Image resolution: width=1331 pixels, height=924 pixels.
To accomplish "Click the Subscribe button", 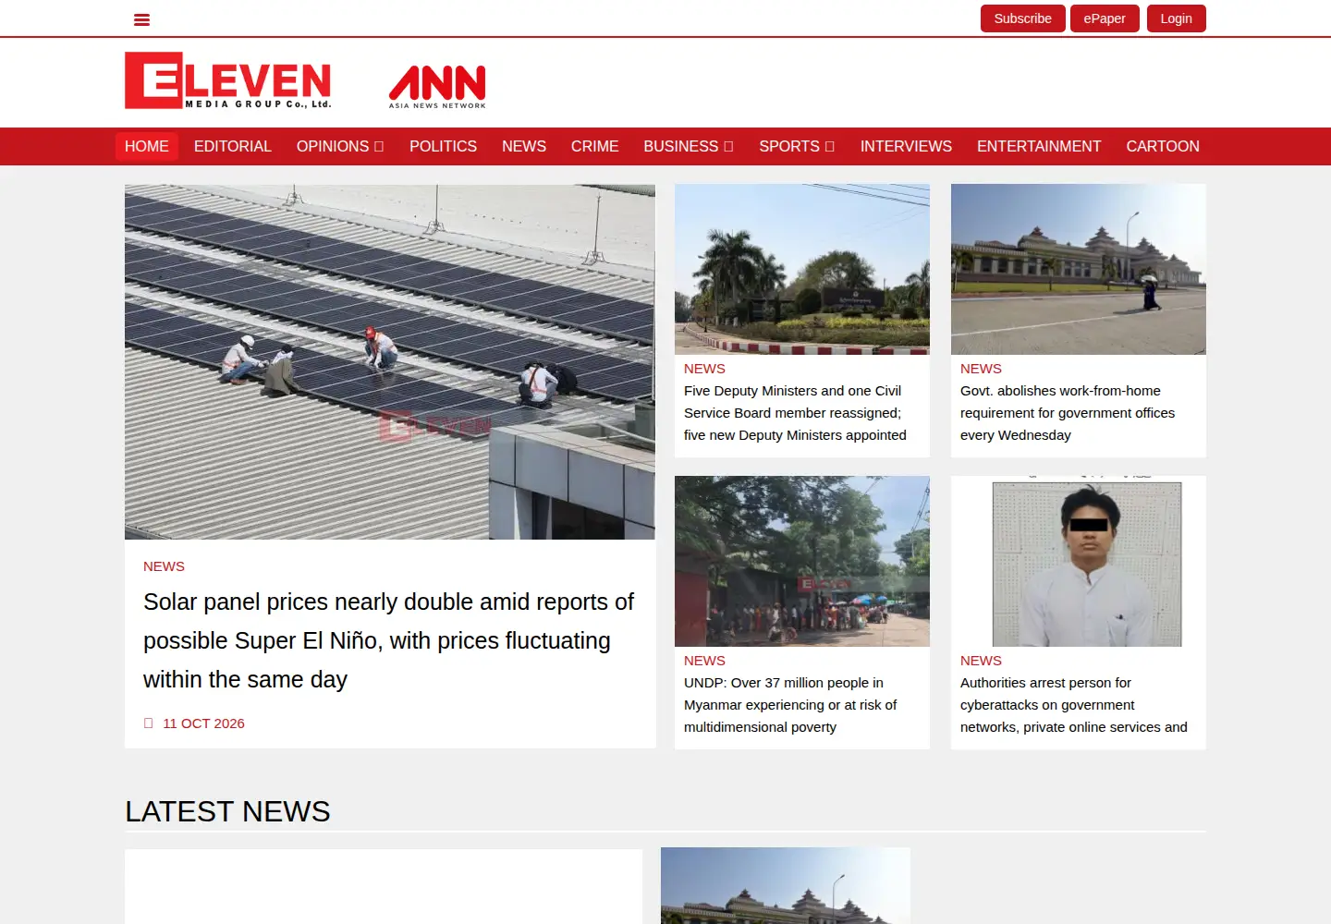I will [1022, 18].
